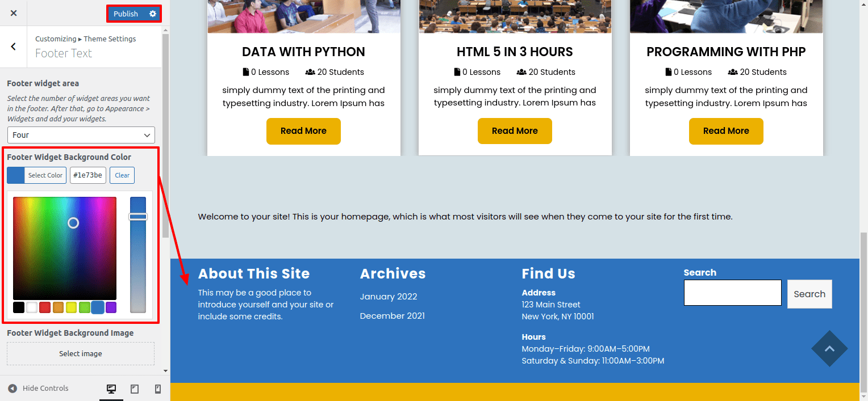This screenshot has height=401, width=868.
Task: Close the Customizer with the X icon
Action: 14,13
